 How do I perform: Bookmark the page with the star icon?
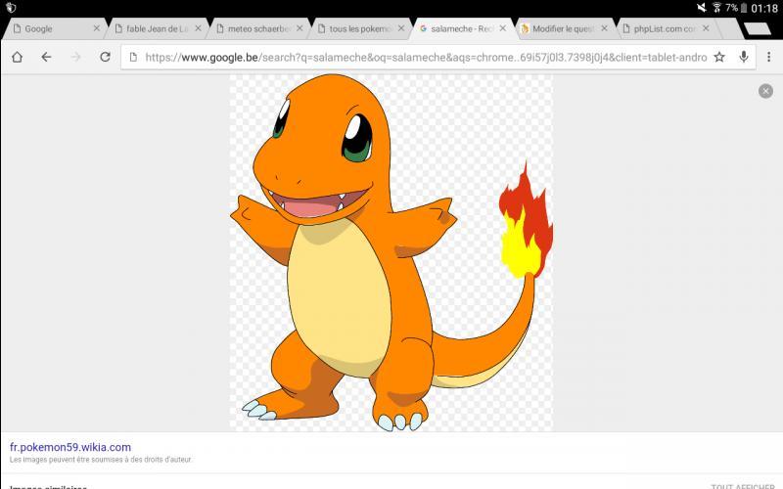tap(719, 57)
